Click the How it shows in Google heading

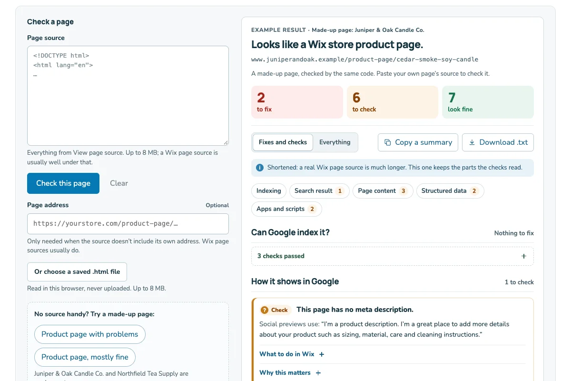(295, 281)
